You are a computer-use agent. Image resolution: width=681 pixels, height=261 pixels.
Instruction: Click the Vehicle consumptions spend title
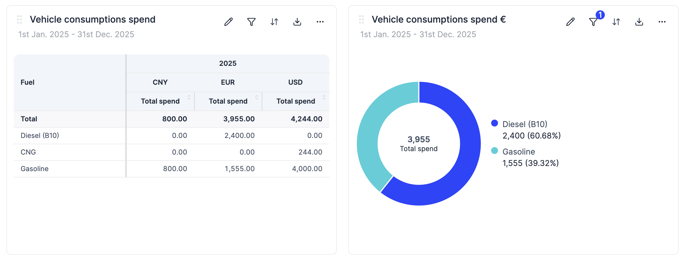92,19
